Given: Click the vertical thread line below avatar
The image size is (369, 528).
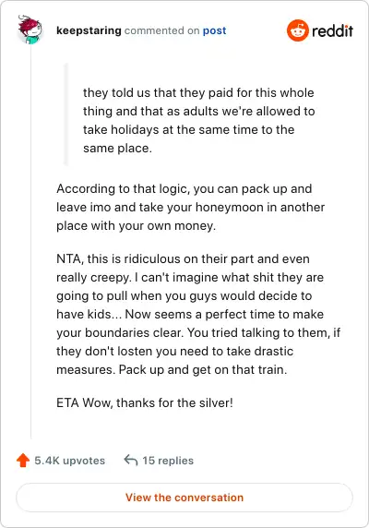Looking at the screenshot, I should (31, 241).
